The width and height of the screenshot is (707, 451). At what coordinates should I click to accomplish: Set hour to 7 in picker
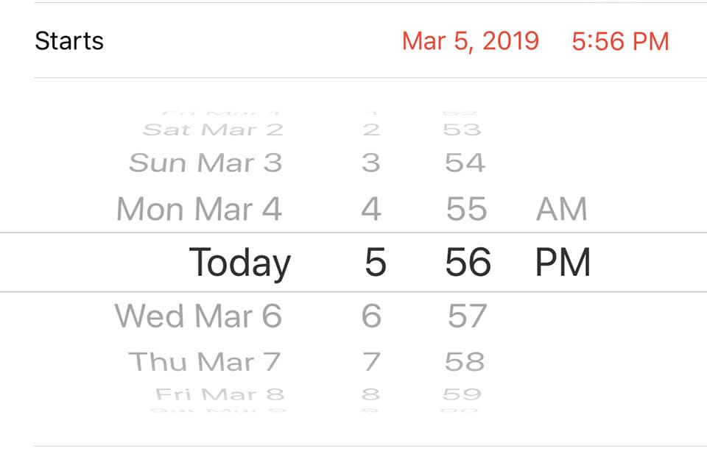pos(371,362)
